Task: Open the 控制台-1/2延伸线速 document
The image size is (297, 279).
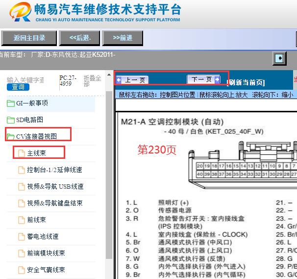Action: (x=54, y=170)
